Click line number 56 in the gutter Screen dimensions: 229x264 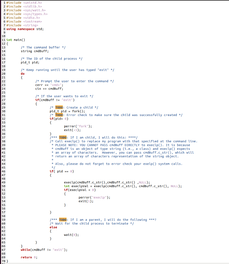click(4, 209)
